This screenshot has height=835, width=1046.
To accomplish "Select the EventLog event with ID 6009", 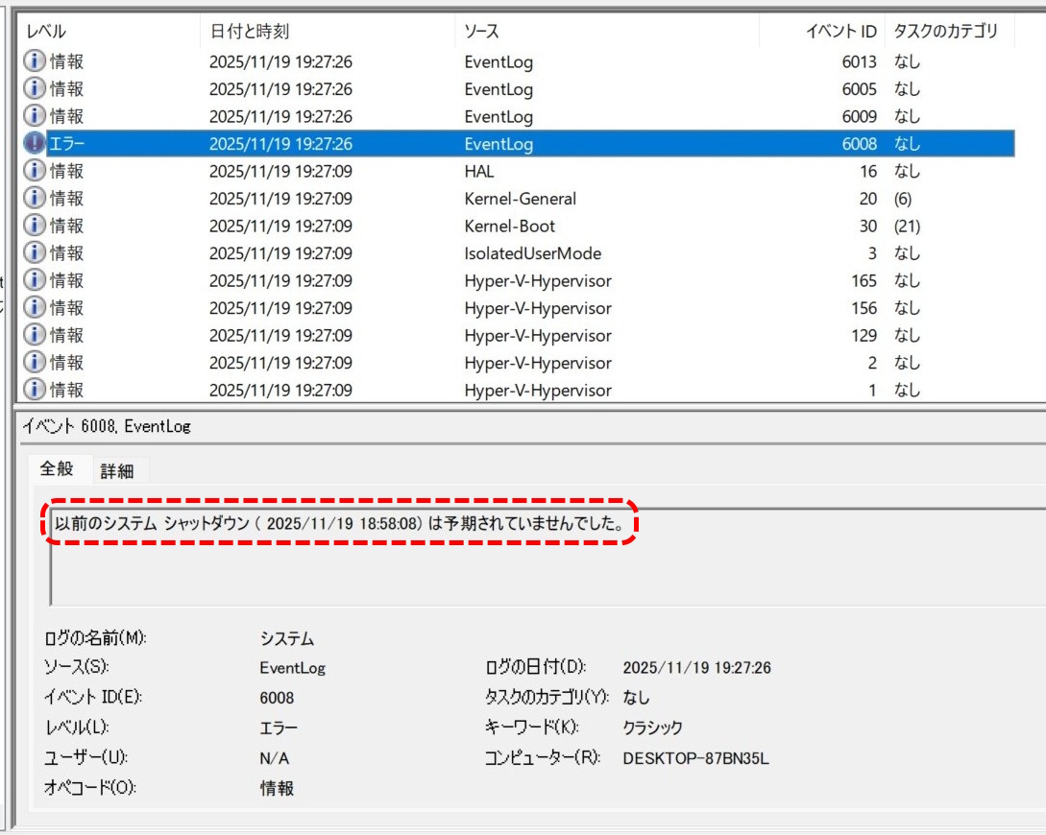I will click(499, 117).
